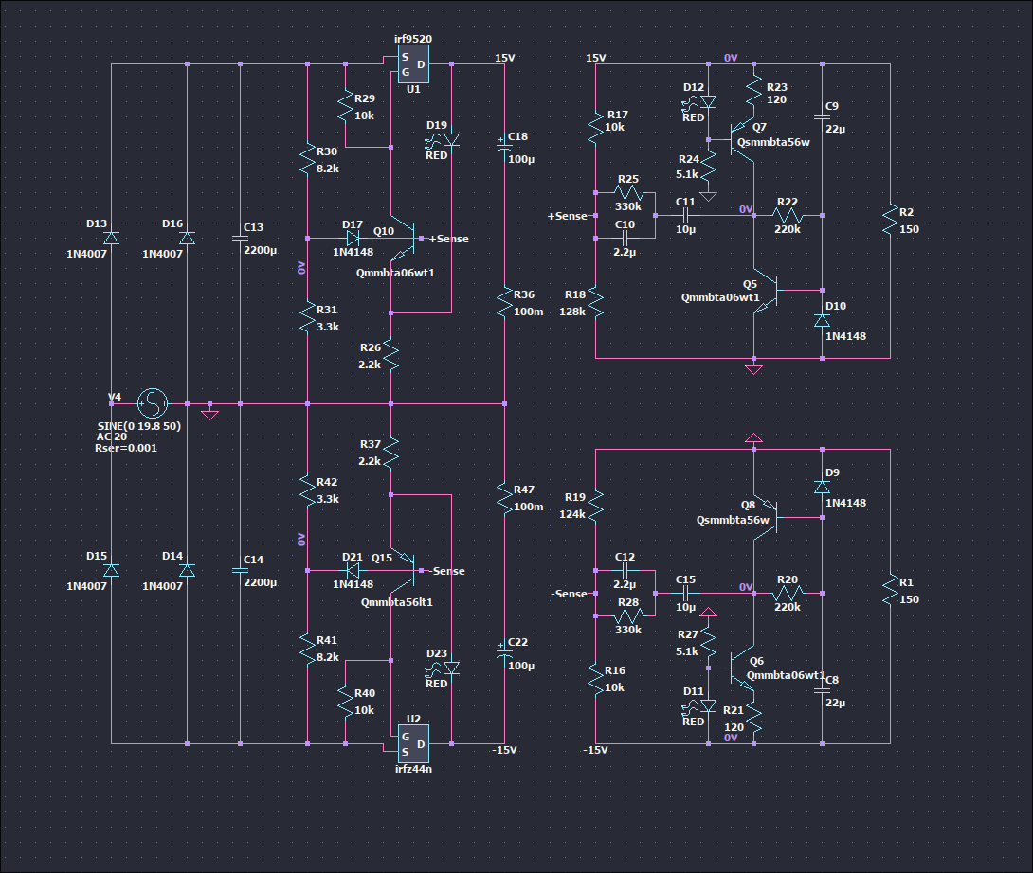Select capacitor C10 2.2µ
The height and width of the screenshot is (873, 1033).
pyautogui.click(x=625, y=239)
